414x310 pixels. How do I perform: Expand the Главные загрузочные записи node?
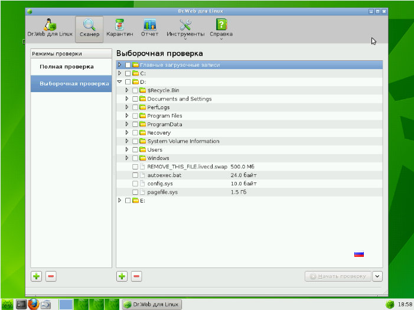click(120, 65)
